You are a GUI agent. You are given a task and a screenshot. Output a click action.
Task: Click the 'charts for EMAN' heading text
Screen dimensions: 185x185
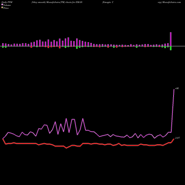pyautogui.click(x=74, y=2)
